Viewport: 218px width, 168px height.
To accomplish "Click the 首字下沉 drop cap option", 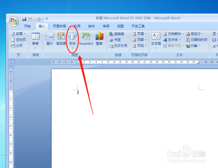I will coord(173,46).
